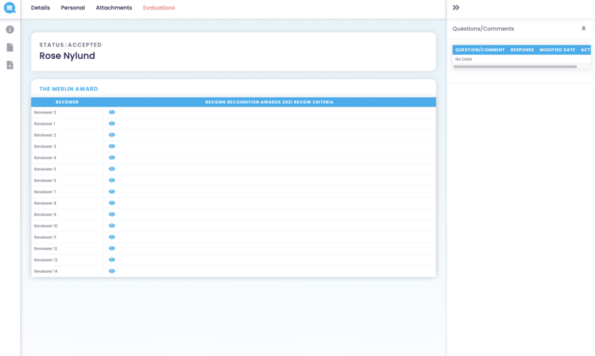View Reviewer 11 evaluation eye icon
This screenshot has width=595, height=356.
[112, 237]
